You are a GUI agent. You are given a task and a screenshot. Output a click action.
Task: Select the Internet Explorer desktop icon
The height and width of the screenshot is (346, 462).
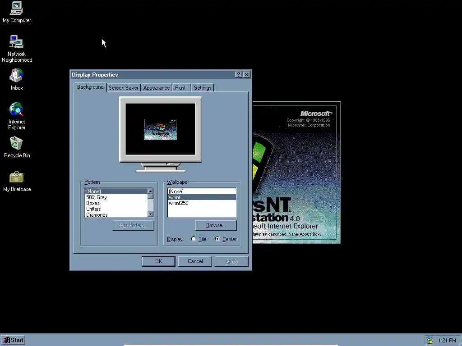17,116
